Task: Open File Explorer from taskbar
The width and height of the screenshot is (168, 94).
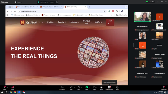Action: tap(11, 92)
